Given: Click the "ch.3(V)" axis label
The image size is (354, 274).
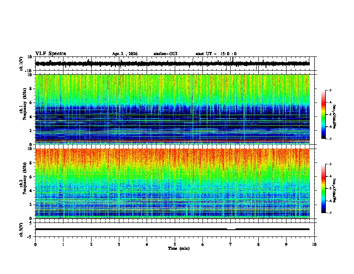Looking at the screenshot, I should coord(21,230).
